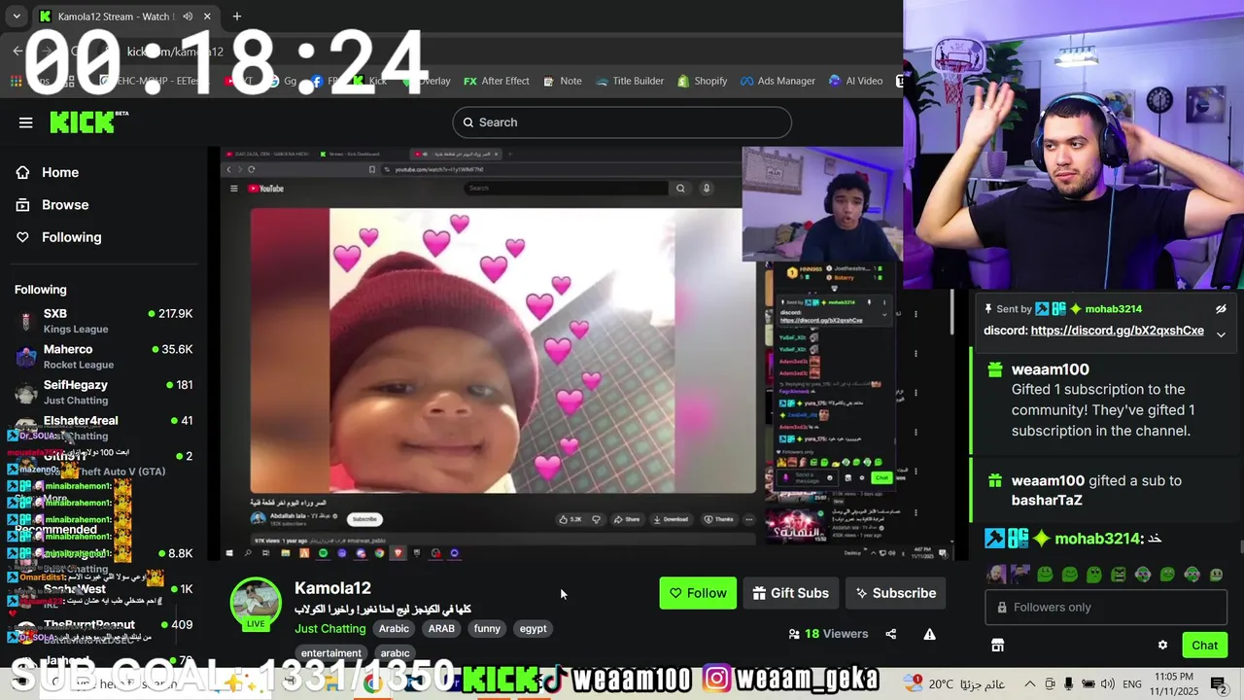Screen dimensions: 1244x700
Task: Open the After Effect bookmark
Action: click(x=497, y=81)
